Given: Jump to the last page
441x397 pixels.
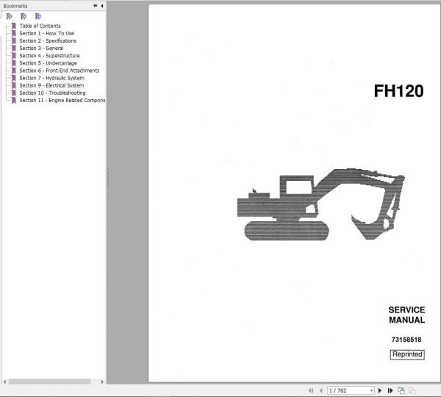Looking at the screenshot, I should (390, 390).
